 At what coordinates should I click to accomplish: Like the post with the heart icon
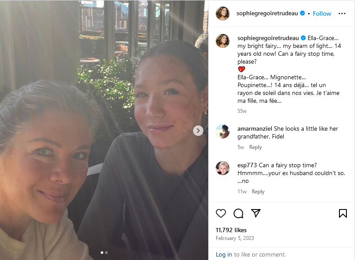pos(220,213)
